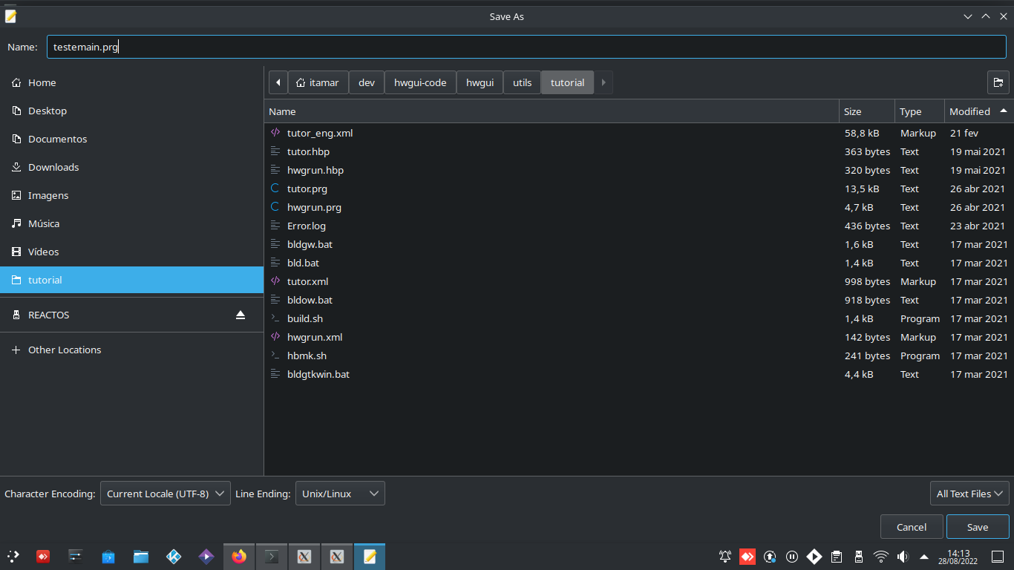Launch Kodi from the taskbar
Viewport: 1014px width, 570px height.
point(174,556)
